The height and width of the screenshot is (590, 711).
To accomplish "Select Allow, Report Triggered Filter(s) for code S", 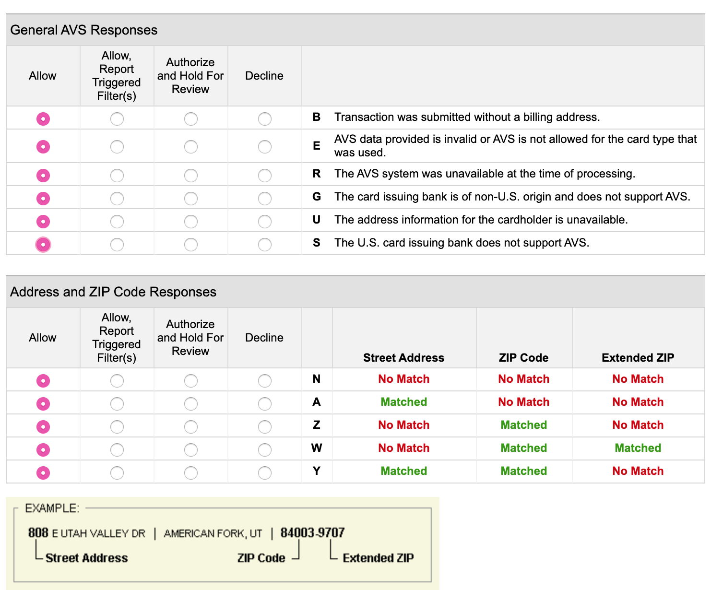I will 117,244.
